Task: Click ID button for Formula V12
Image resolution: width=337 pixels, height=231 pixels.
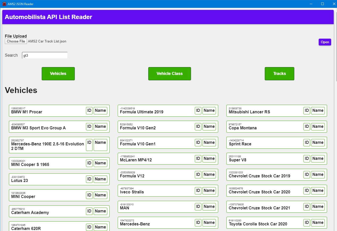Action: pyautogui.click(x=198, y=175)
